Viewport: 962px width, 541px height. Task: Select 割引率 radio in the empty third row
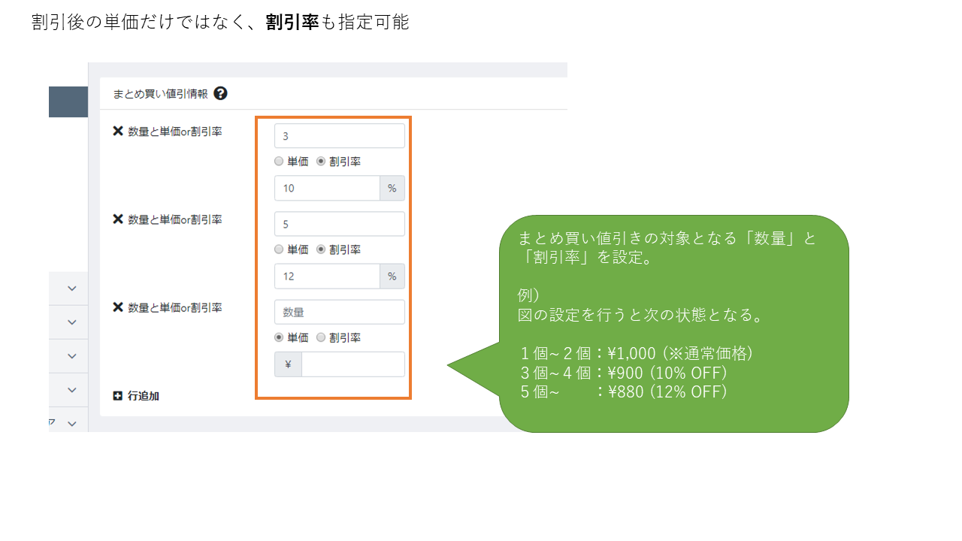click(322, 338)
